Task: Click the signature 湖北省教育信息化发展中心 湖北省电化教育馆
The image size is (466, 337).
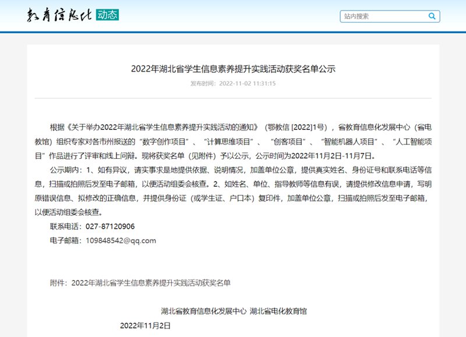Action: pos(234,311)
